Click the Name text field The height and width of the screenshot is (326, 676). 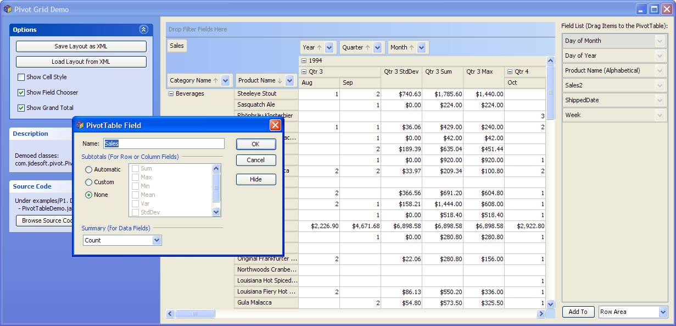[x=164, y=143]
